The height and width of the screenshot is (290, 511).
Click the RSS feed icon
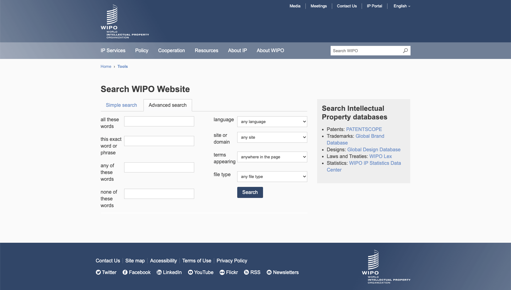coord(246,272)
